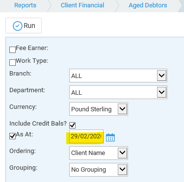The height and width of the screenshot is (182, 184).
Task: Expand the Ordering dropdown arrow
Action: pos(122,153)
